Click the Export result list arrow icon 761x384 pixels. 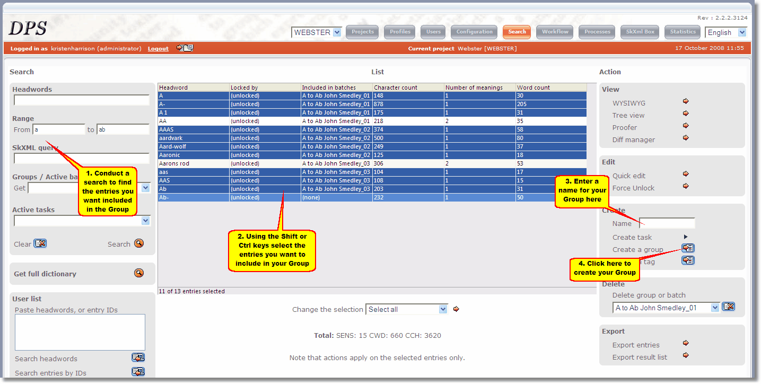click(x=686, y=356)
